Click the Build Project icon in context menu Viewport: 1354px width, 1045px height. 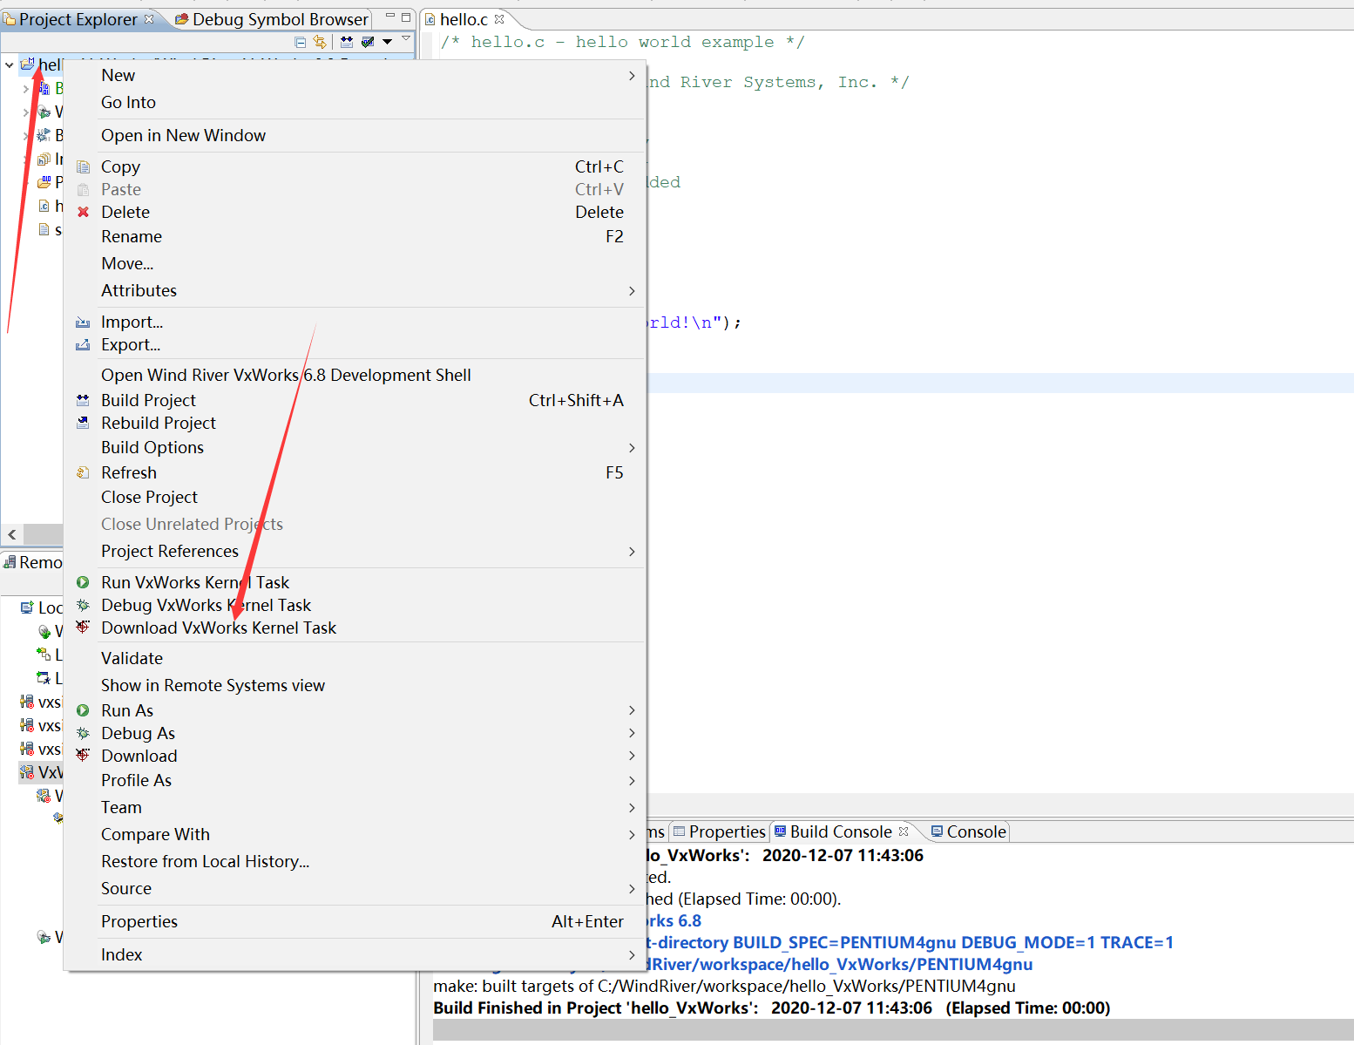tap(83, 400)
